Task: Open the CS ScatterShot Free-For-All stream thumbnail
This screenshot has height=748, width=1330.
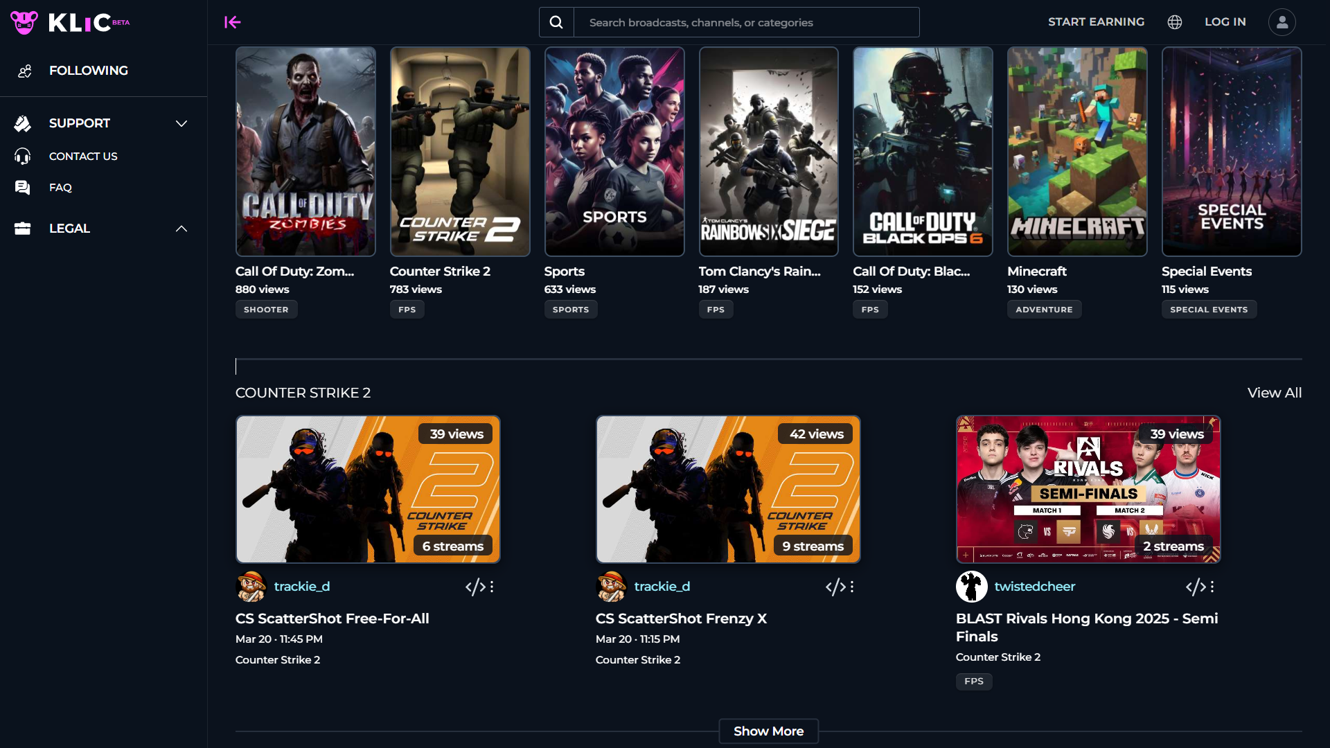Action: point(368,489)
